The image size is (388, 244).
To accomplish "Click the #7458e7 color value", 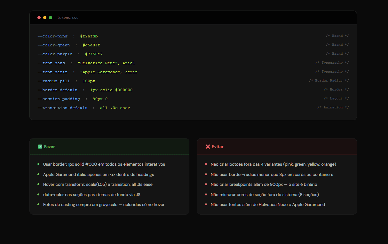I will coord(94,54).
